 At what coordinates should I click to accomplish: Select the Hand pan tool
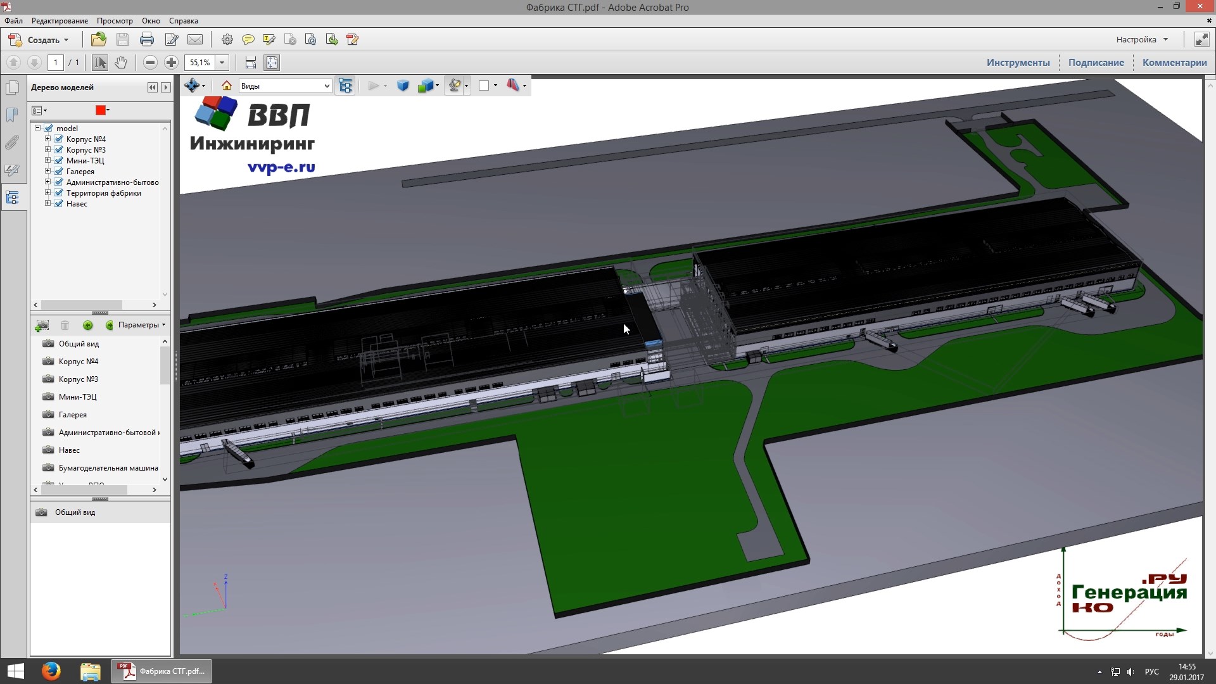[x=121, y=62]
